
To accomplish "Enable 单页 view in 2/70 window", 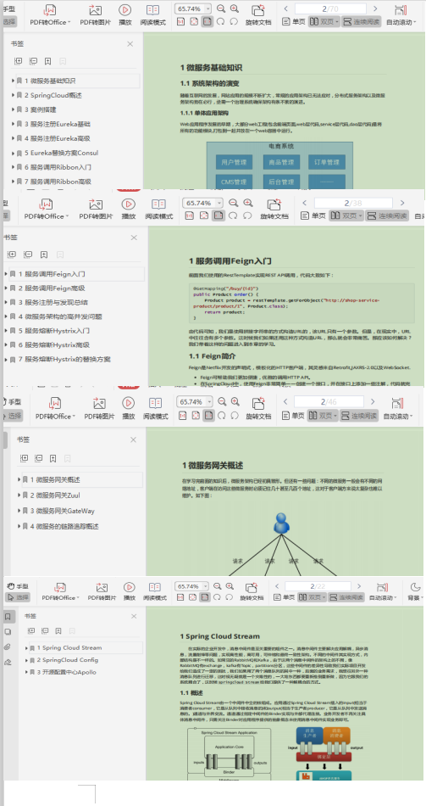I will (294, 21).
